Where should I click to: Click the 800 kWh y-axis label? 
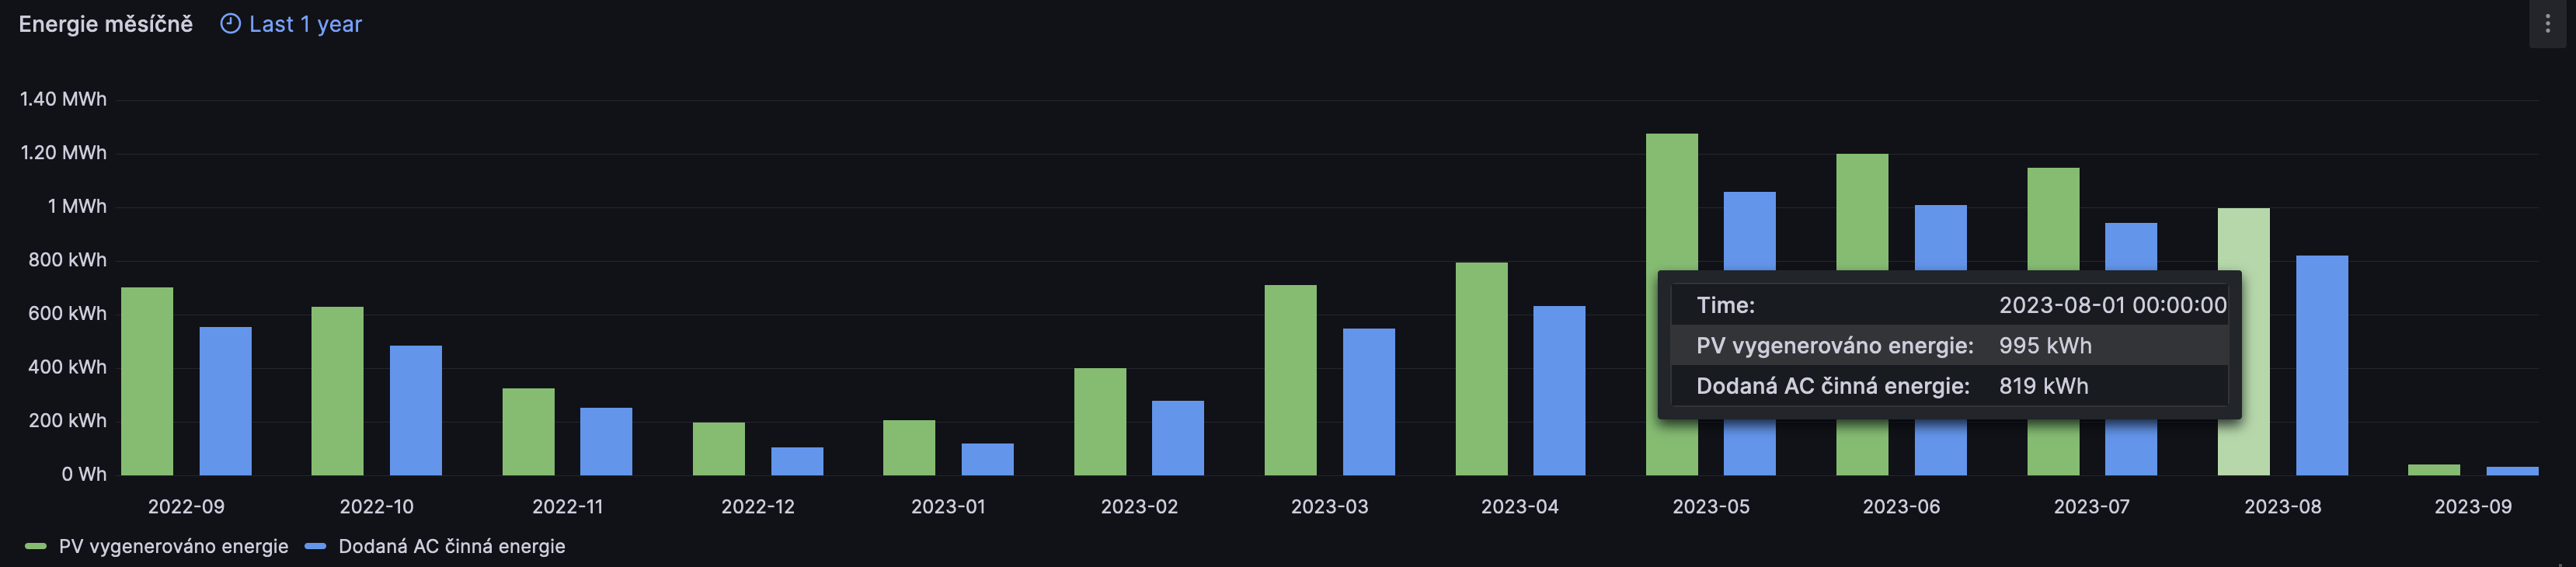click(x=67, y=260)
